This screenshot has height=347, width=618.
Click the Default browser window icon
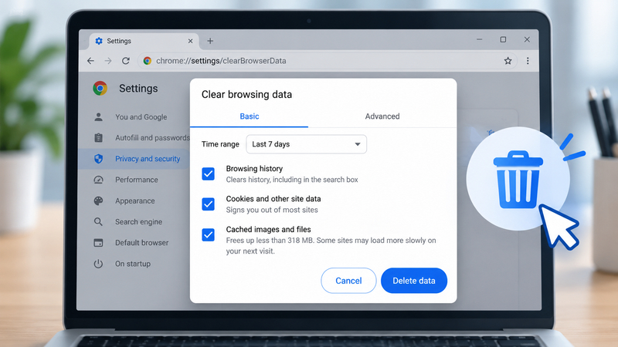(99, 243)
